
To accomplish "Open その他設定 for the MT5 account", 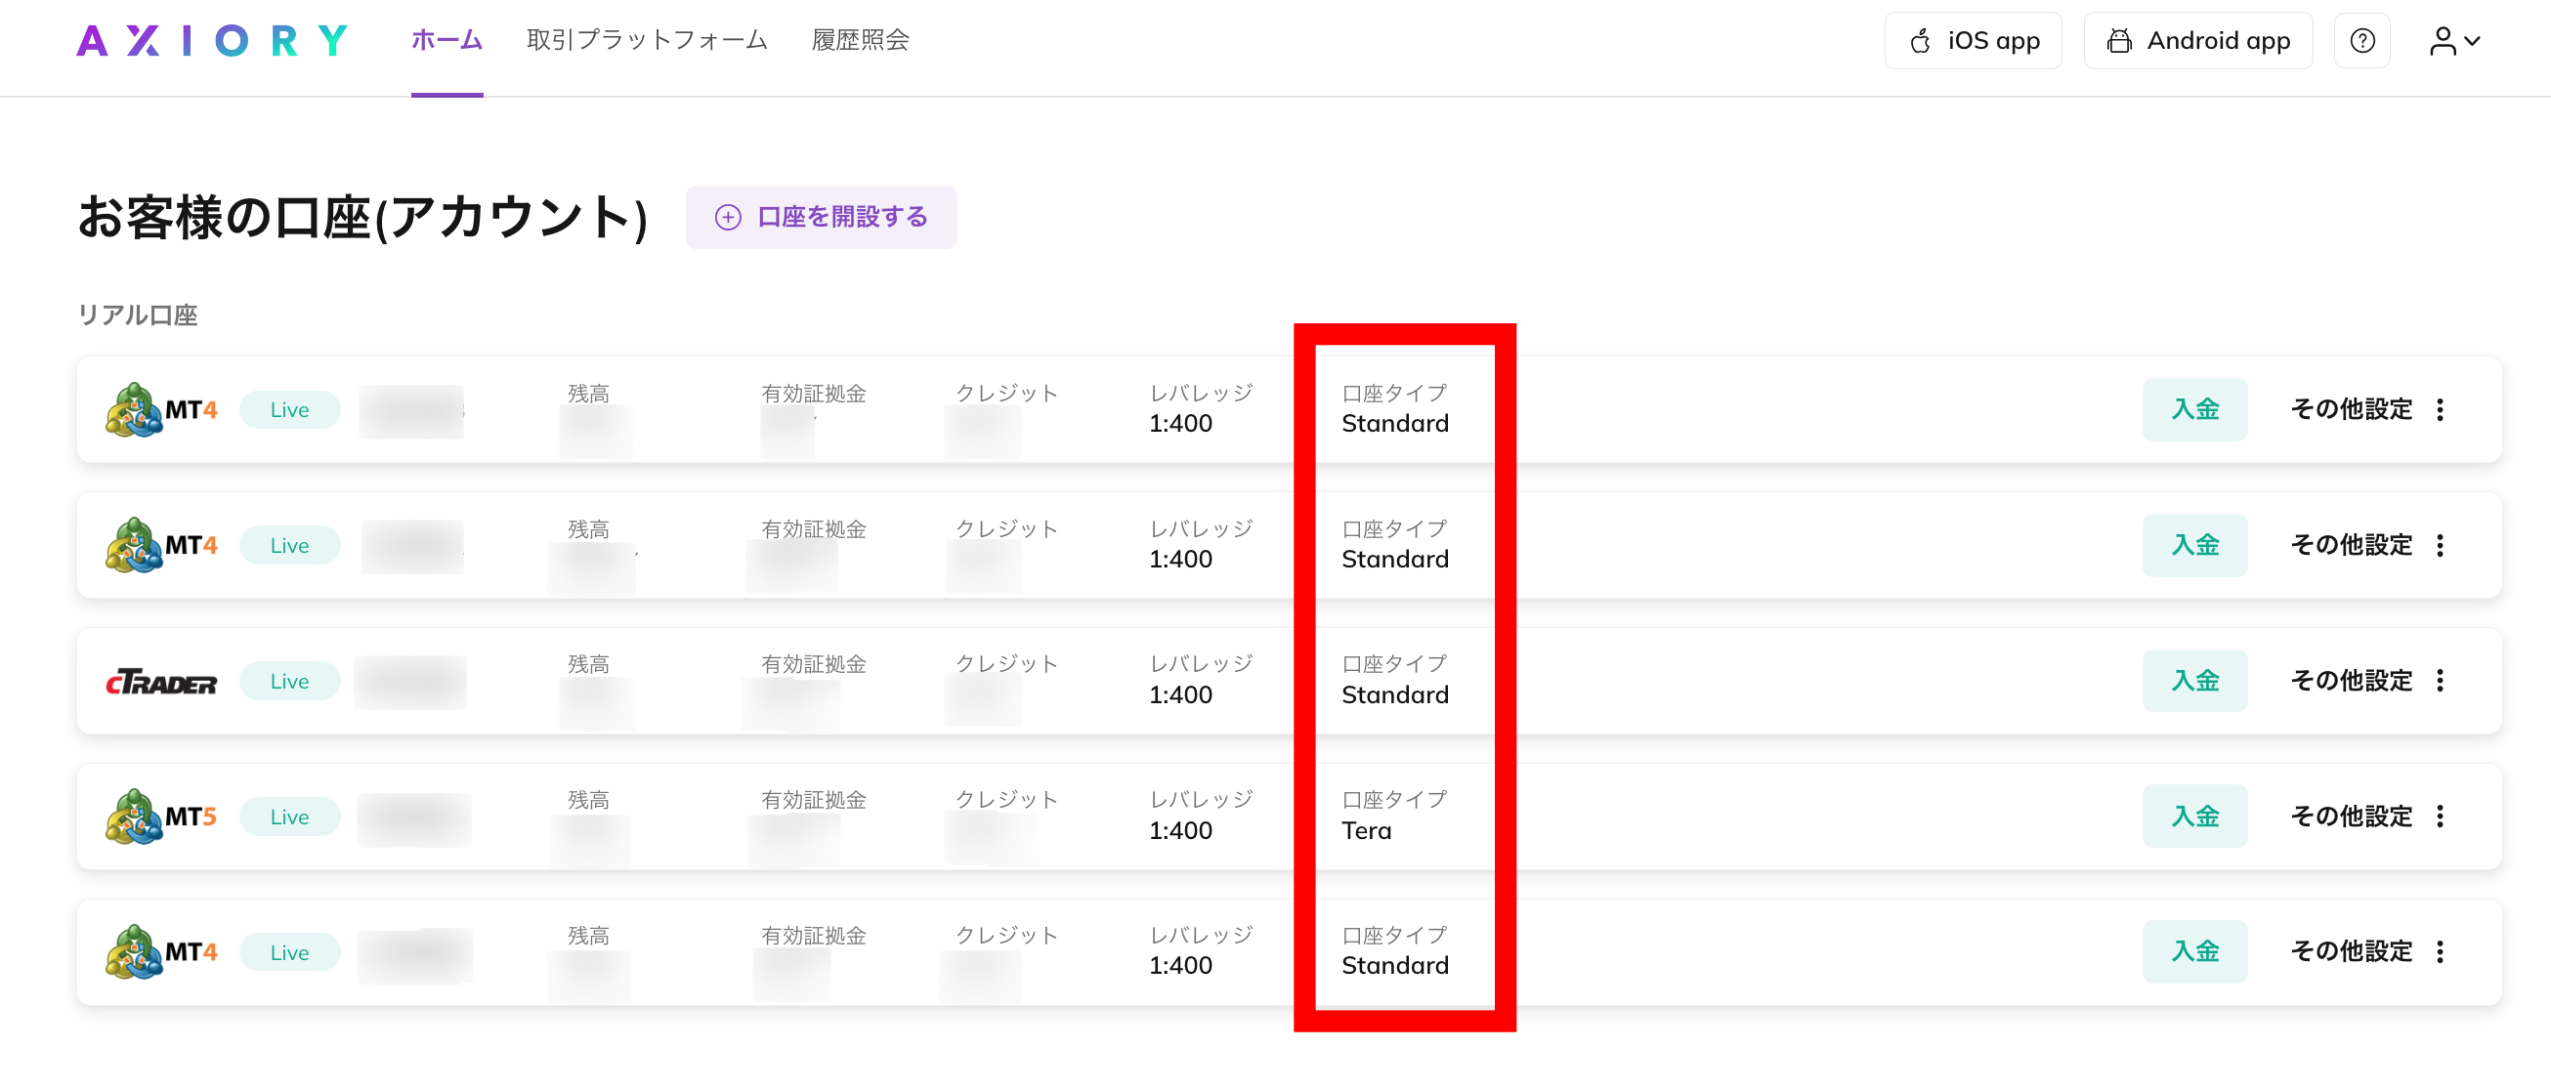I will coord(2351,817).
